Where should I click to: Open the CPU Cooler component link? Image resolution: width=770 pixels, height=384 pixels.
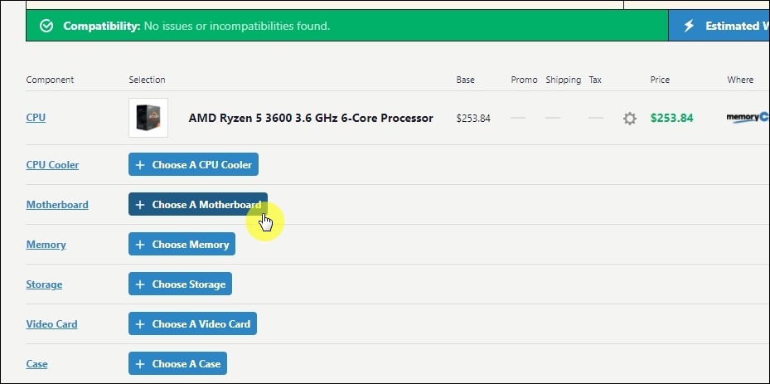(x=52, y=165)
